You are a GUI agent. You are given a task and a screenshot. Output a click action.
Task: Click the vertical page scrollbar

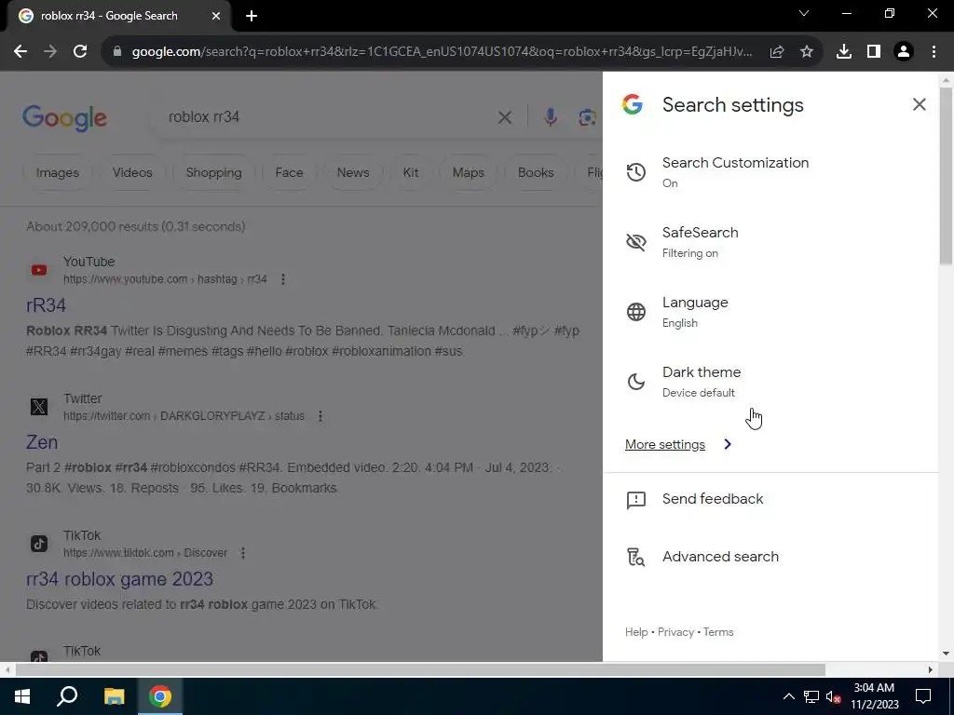coord(946,176)
